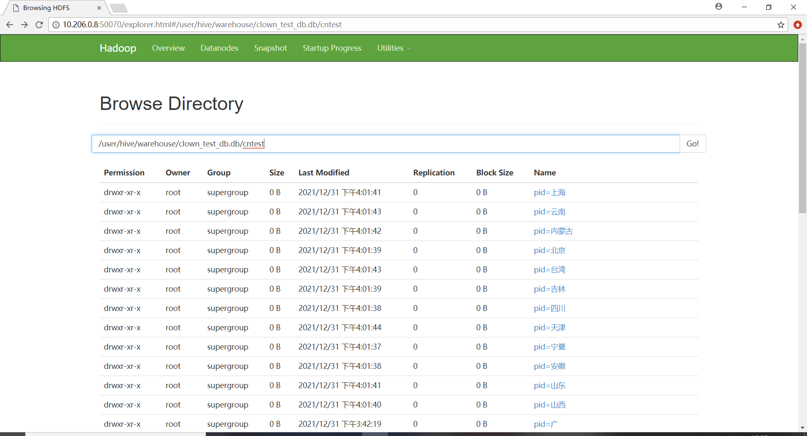Close the Browsing HDFS tab
Viewport: 807px width, 436px height.
(99, 8)
